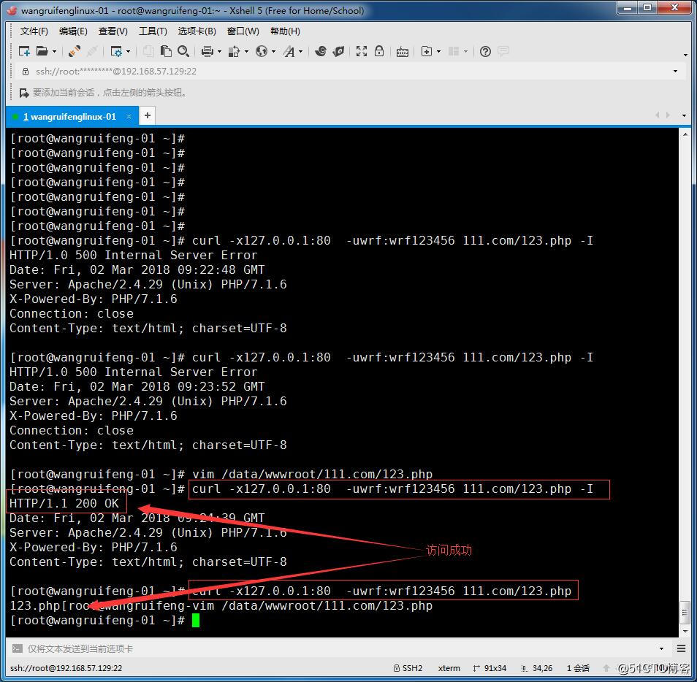Click the Disconnect plug icon
The image size is (697, 682).
point(75,51)
